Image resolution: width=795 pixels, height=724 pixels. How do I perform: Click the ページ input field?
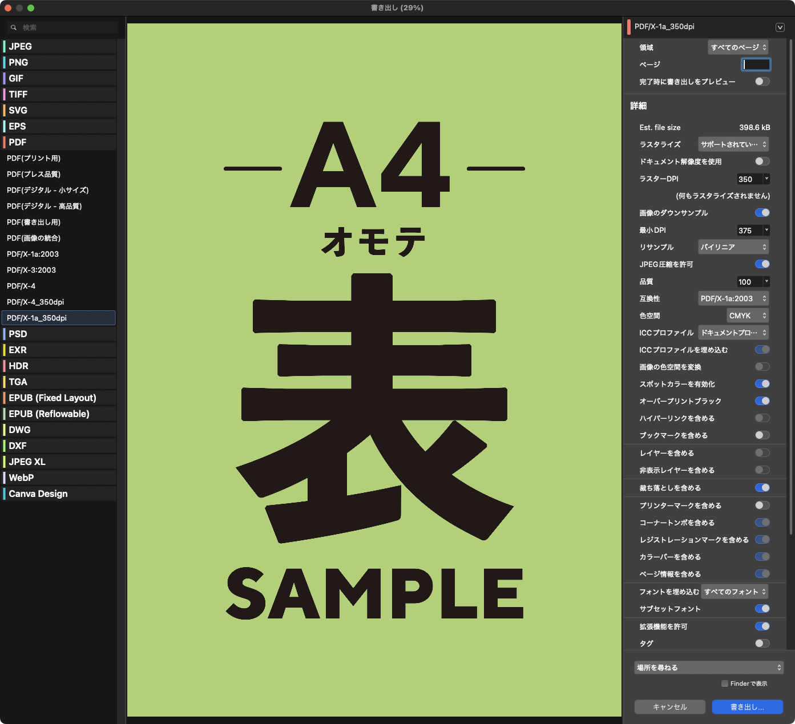click(x=756, y=64)
